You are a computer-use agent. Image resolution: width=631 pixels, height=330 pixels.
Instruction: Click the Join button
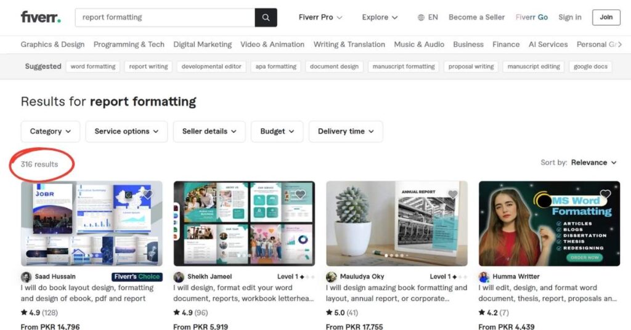coord(606,17)
